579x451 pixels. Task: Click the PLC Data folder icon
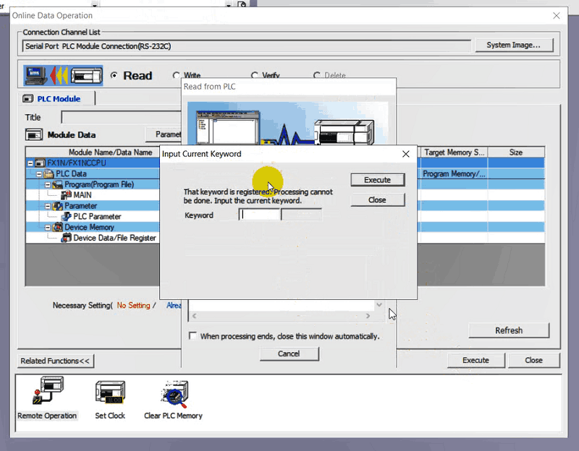[48, 174]
